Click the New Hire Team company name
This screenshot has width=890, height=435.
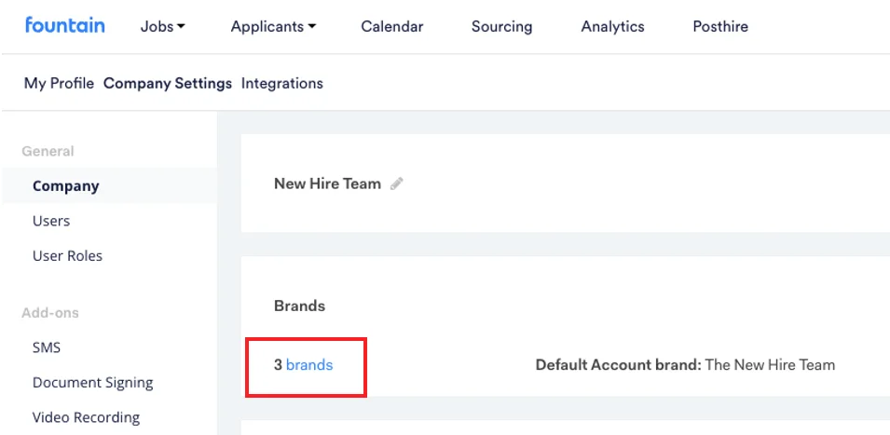tap(327, 184)
